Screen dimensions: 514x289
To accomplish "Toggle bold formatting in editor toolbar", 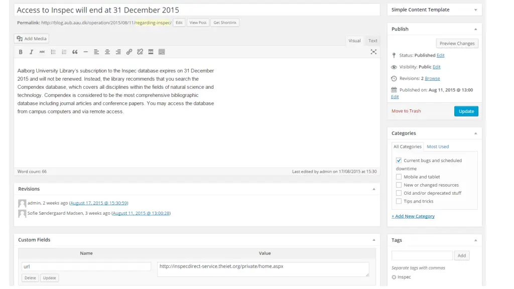I will [x=21, y=52].
